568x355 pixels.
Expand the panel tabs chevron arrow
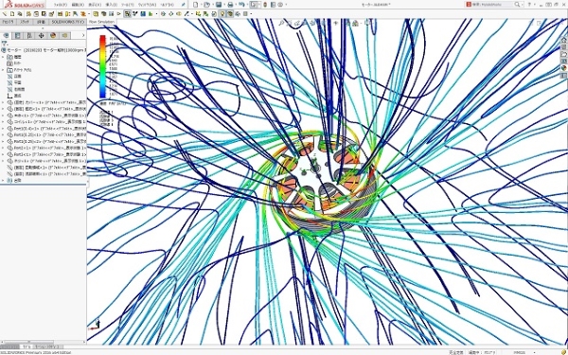point(83,35)
